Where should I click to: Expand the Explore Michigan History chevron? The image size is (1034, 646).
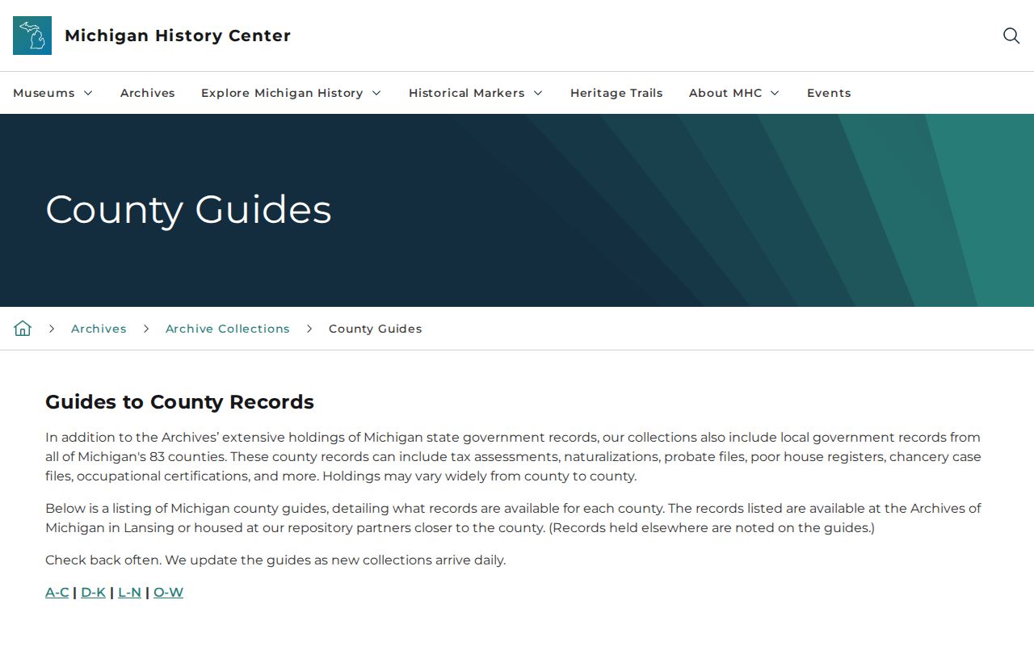[376, 93]
